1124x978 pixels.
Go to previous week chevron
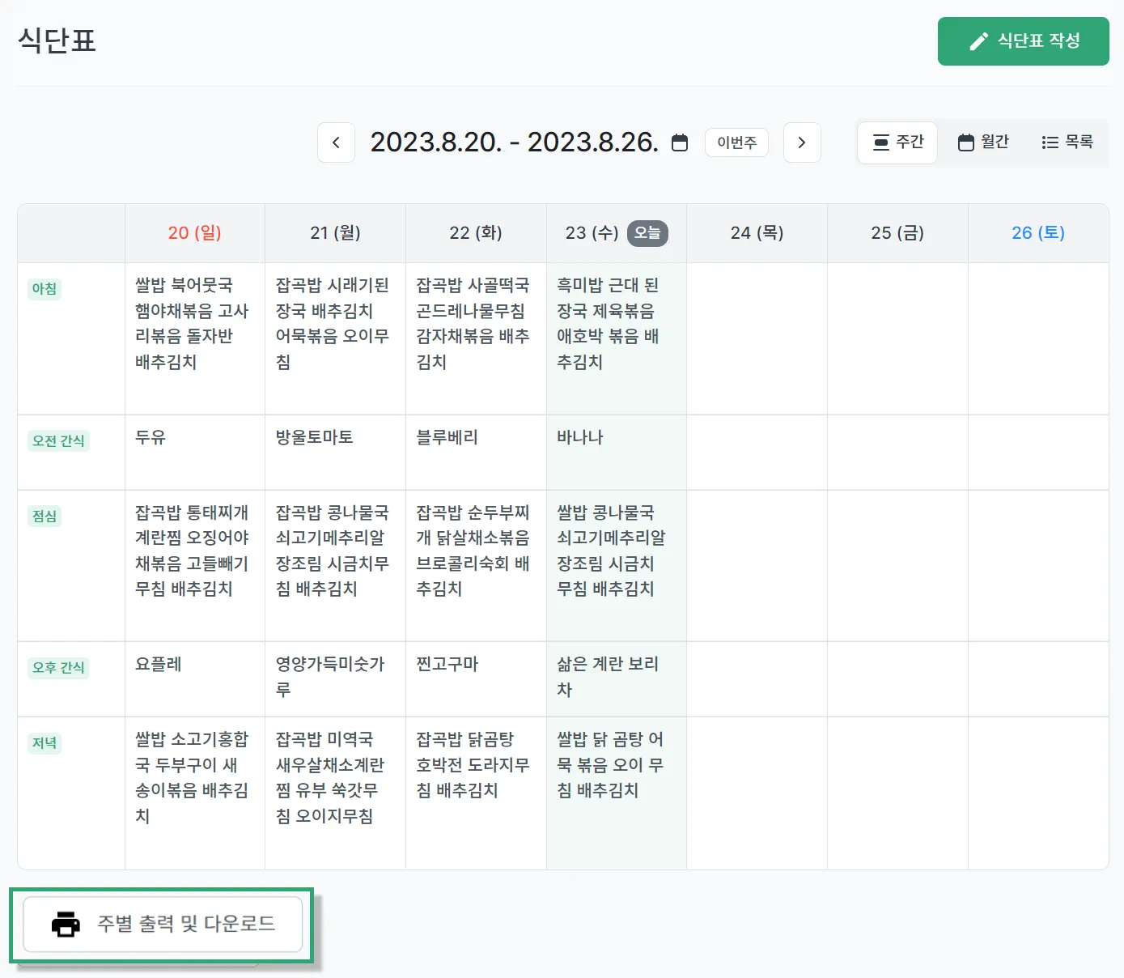click(x=336, y=142)
